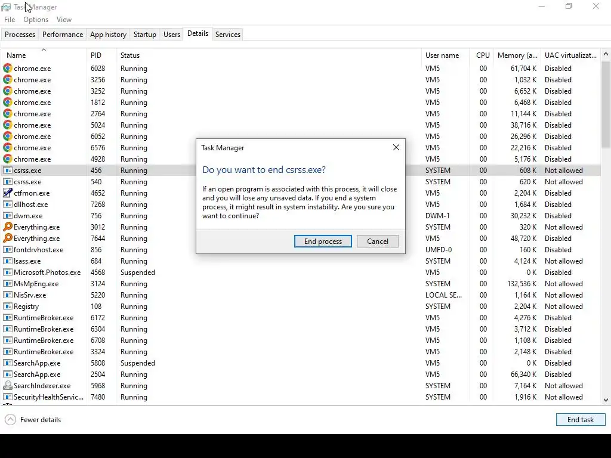Sort by the PID column header
This screenshot has height=458, width=611.
click(101, 55)
